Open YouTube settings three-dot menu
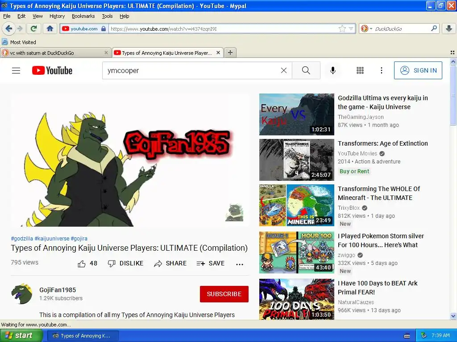This screenshot has width=457, height=342. click(382, 70)
